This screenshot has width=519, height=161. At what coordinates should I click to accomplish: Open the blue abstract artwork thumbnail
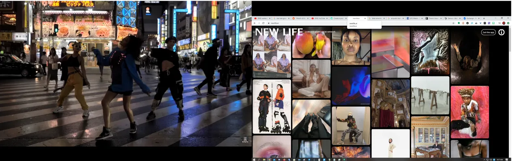[351, 85]
